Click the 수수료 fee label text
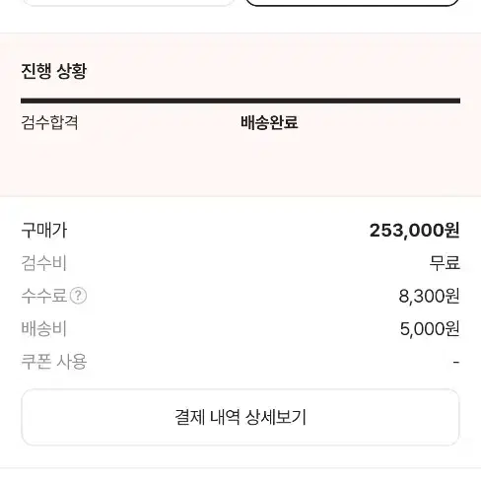This screenshot has height=481, width=481. (44, 296)
